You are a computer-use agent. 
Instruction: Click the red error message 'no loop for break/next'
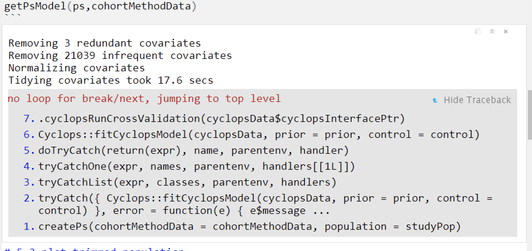(x=145, y=98)
